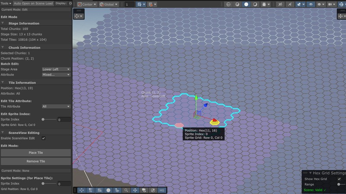
Task: Click the Edit Sprite Index slider
Action: click(49, 119)
